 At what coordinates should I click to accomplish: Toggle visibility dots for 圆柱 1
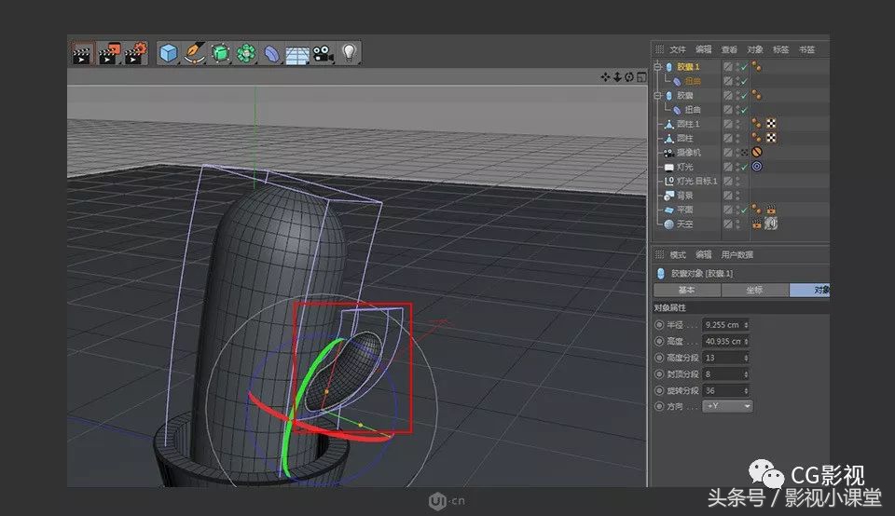pyautogui.click(x=737, y=124)
